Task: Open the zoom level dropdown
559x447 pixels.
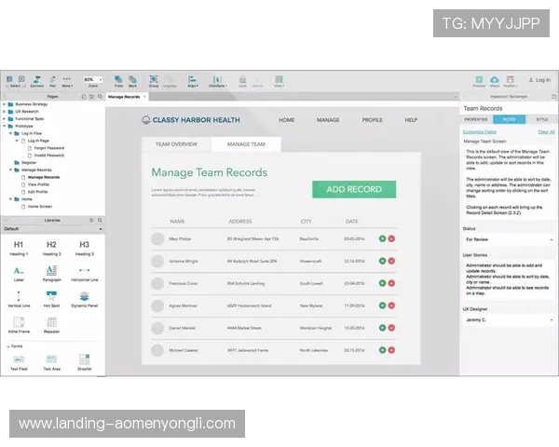Action: coord(93,80)
